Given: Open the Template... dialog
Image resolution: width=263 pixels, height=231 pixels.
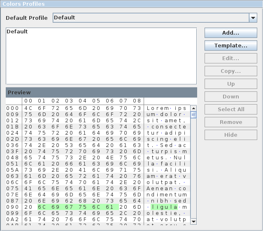Looking at the screenshot, I should 230,46.
